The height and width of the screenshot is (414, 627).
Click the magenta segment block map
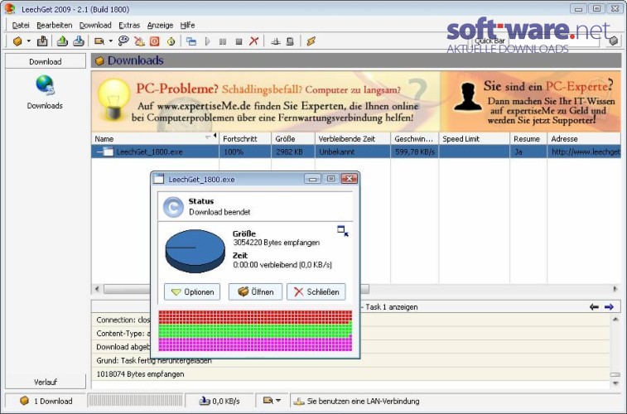[255, 344]
